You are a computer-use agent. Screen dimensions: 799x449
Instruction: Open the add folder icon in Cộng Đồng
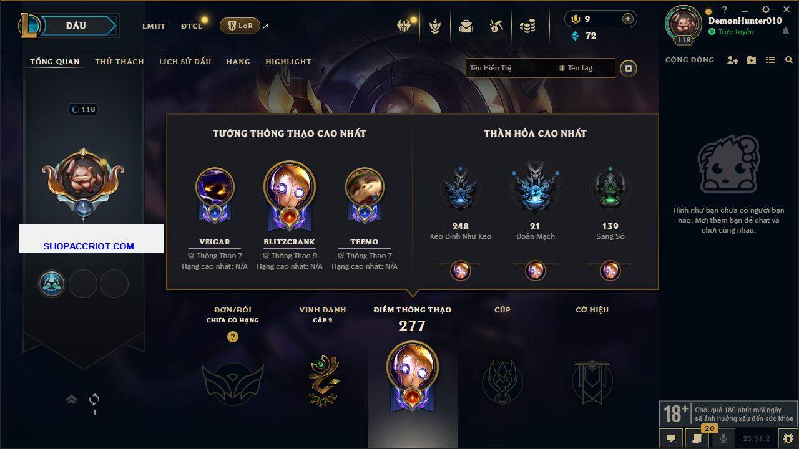[752, 60]
